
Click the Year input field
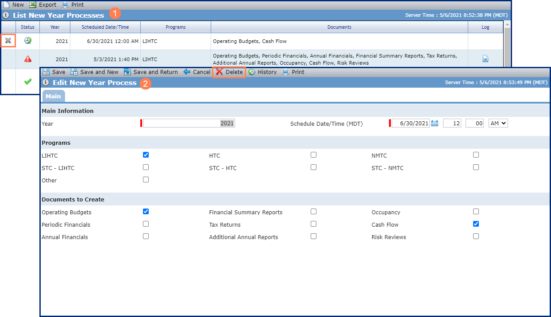pyautogui.click(x=189, y=124)
